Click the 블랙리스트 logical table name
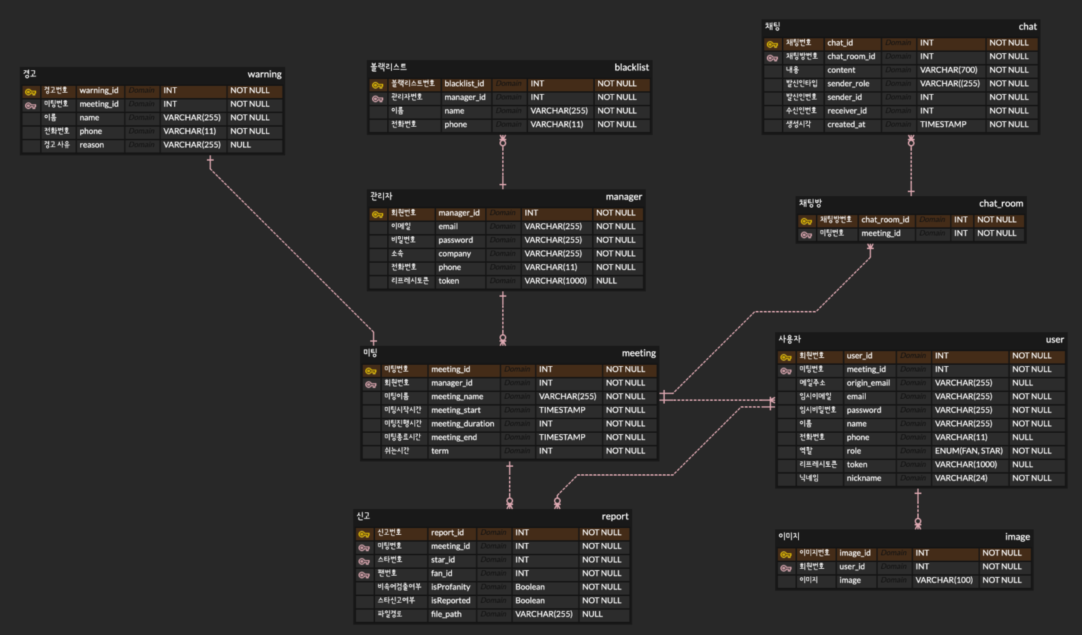The image size is (1082, 635). click(389, 67)
